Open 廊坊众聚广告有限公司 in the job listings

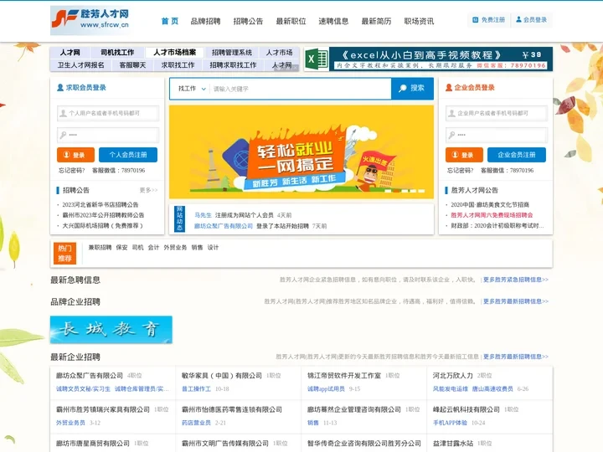90,376
